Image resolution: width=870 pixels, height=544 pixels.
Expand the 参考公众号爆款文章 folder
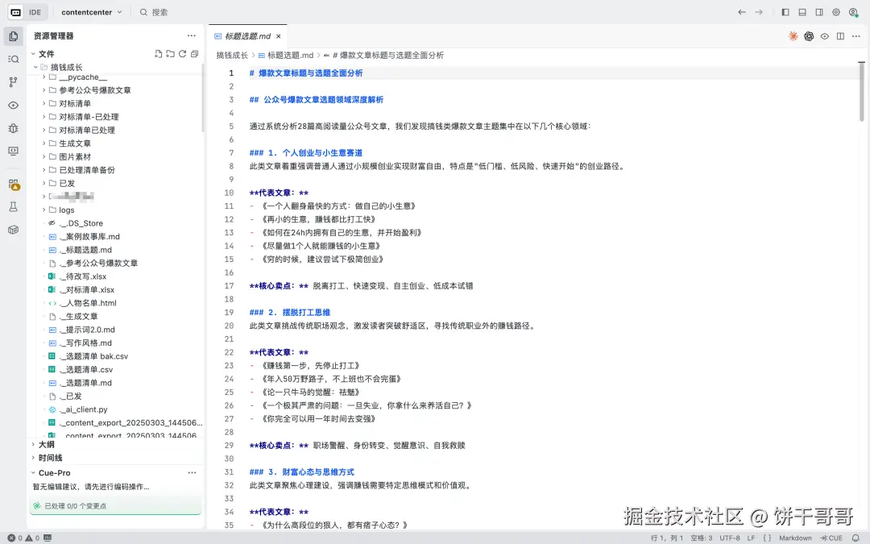pos(43,90)
